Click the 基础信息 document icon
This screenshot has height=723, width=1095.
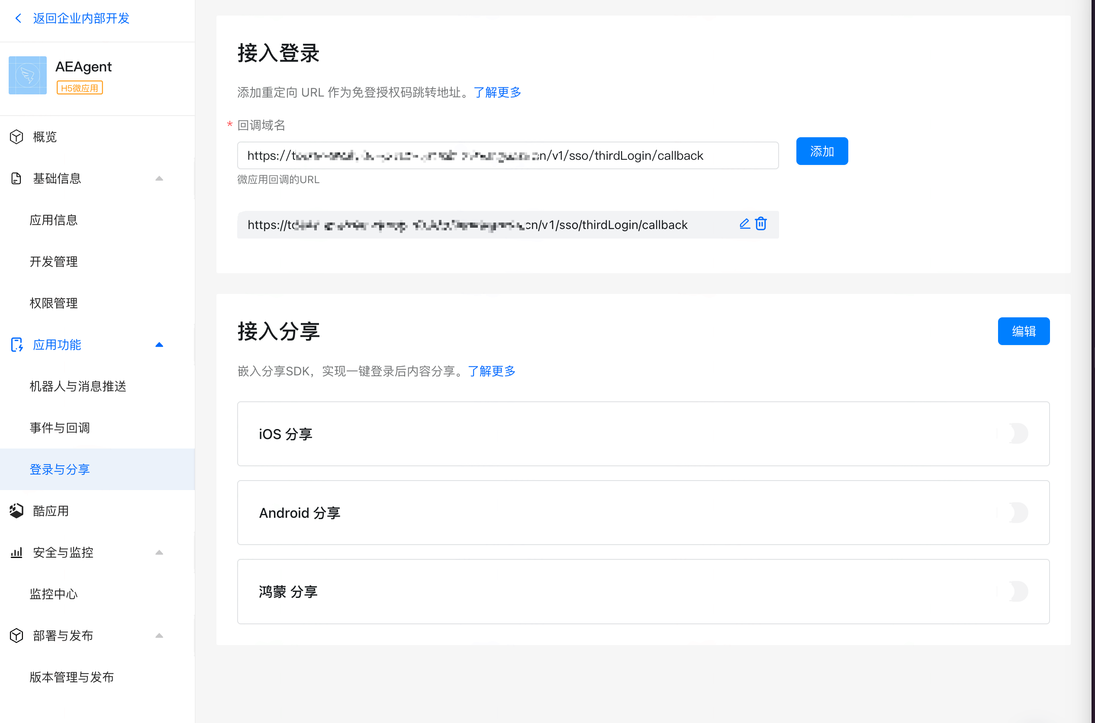tap(16, 178)
